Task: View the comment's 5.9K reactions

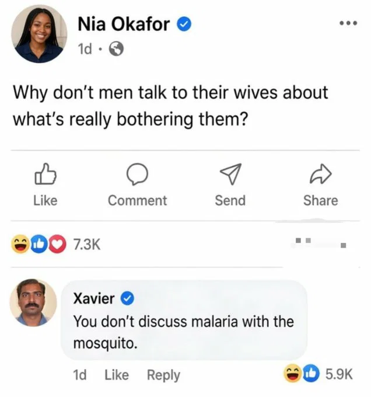Action: point(339,374)
